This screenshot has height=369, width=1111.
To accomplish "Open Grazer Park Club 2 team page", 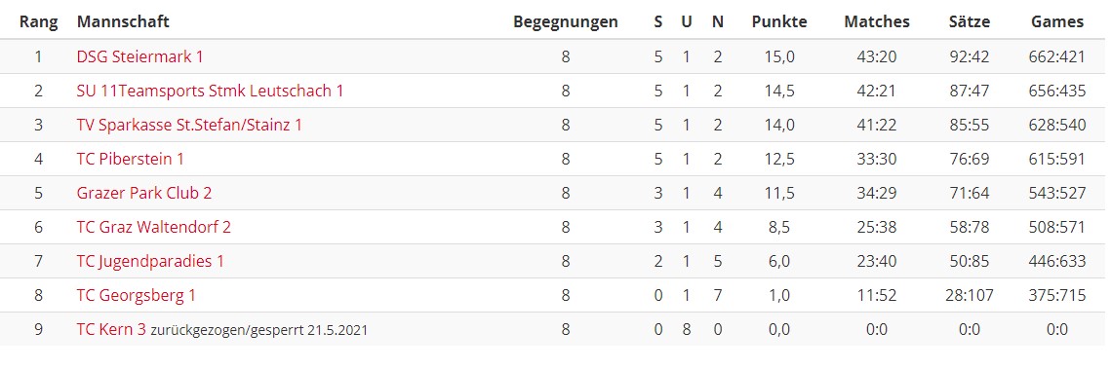I will point(143,192).
